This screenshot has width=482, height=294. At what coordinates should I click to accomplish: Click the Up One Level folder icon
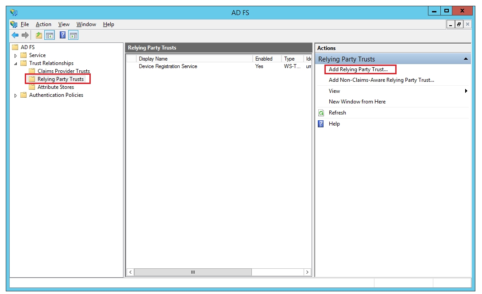[x=39, y=35]
